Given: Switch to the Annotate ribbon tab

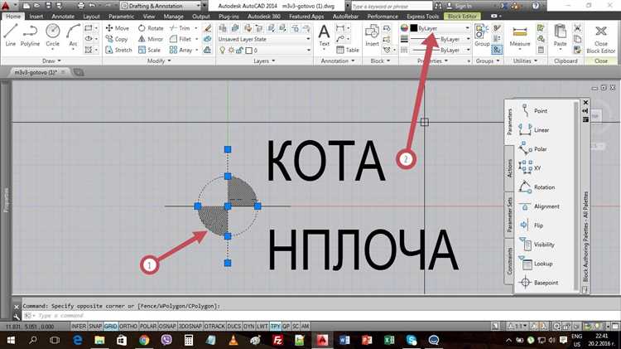Looking at the screenshot, I should point(63,17).
